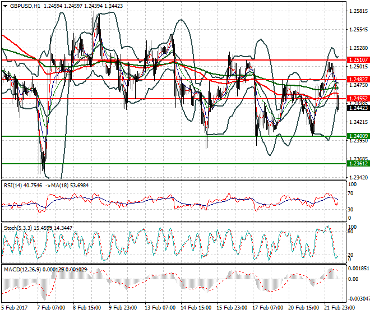
Task: Click the chart shift triangle marker at top-left
Action: [x=4, y=6]
